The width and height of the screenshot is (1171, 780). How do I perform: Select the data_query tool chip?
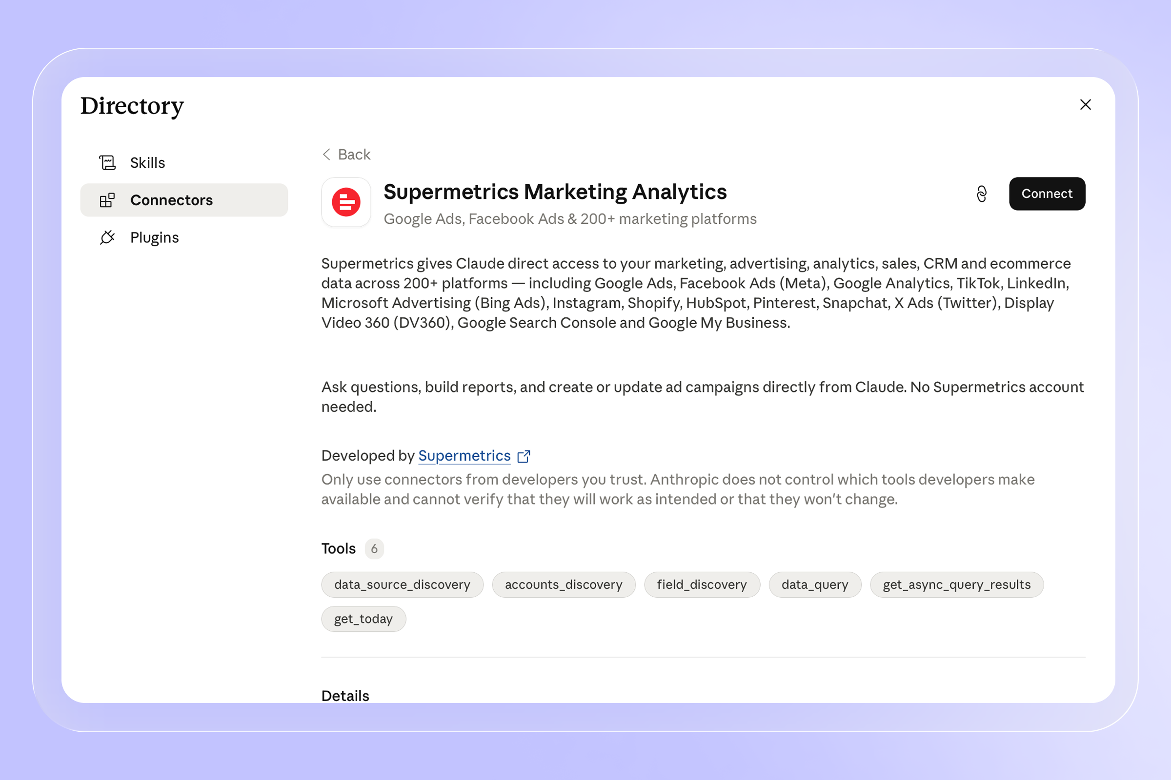coord(815,585)
